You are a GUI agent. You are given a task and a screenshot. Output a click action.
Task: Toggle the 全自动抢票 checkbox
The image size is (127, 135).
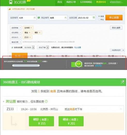coord(12,47)
